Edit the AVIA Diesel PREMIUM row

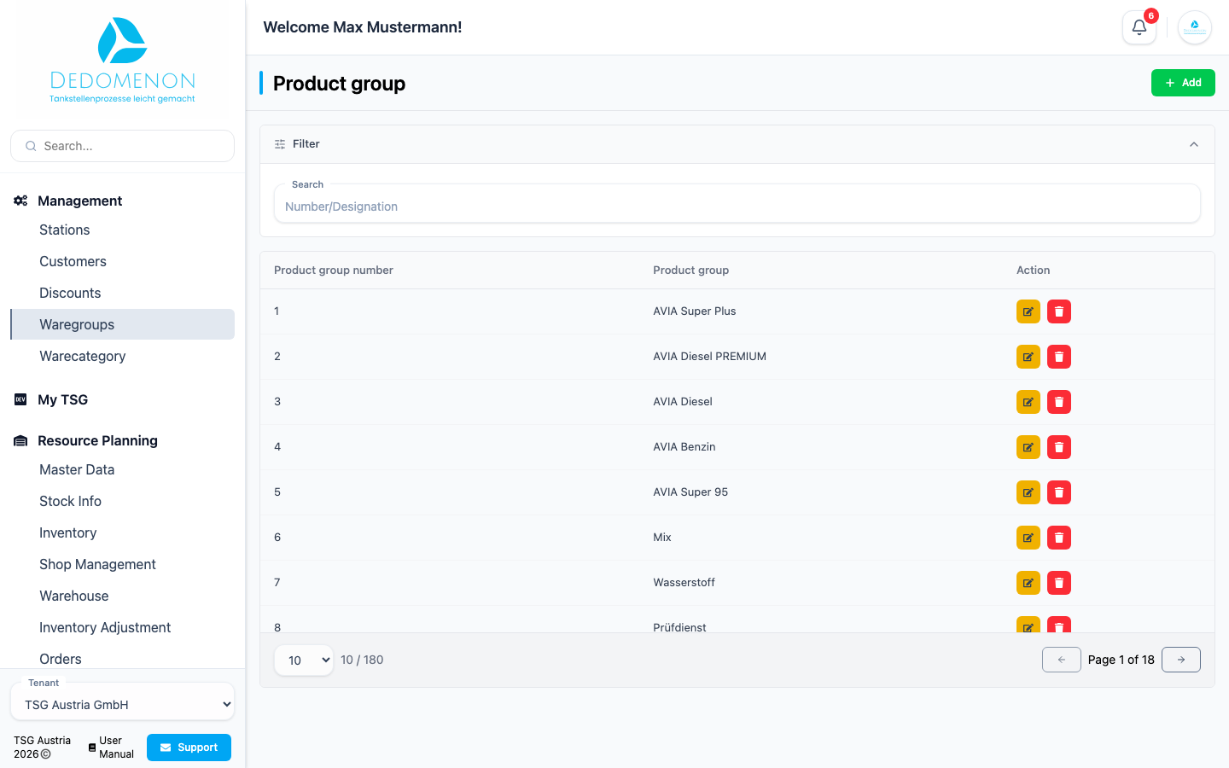pos(1028,357)
